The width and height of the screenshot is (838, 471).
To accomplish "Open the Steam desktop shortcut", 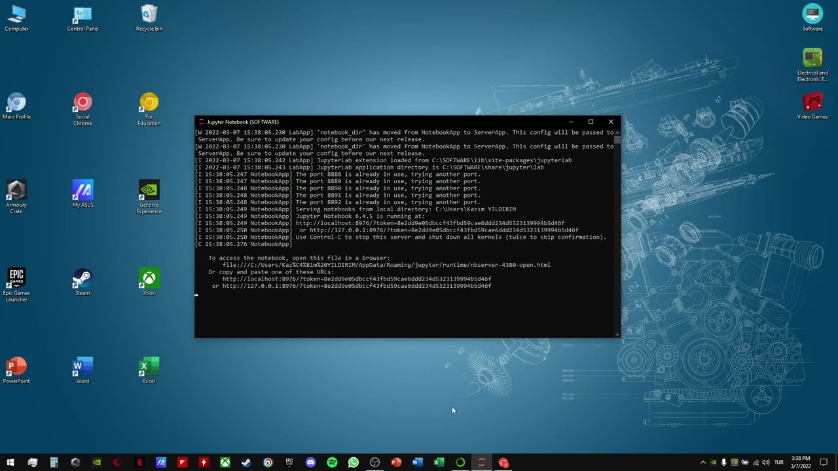I will (82, 282).
